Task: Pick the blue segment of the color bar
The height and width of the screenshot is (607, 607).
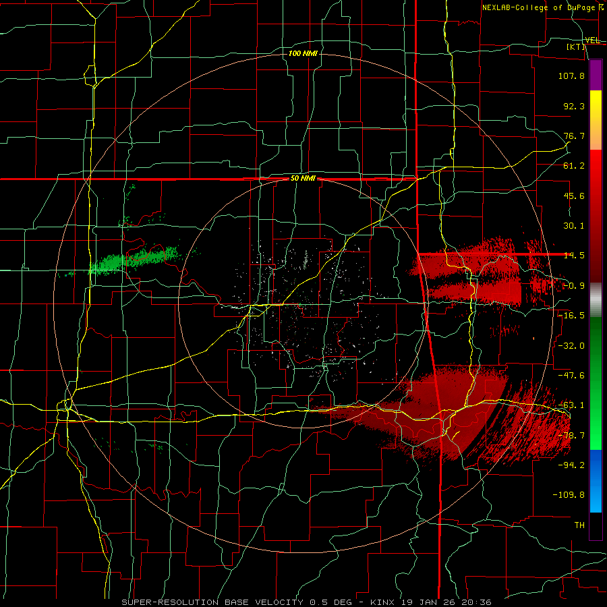Action: [x=596, y=481]
